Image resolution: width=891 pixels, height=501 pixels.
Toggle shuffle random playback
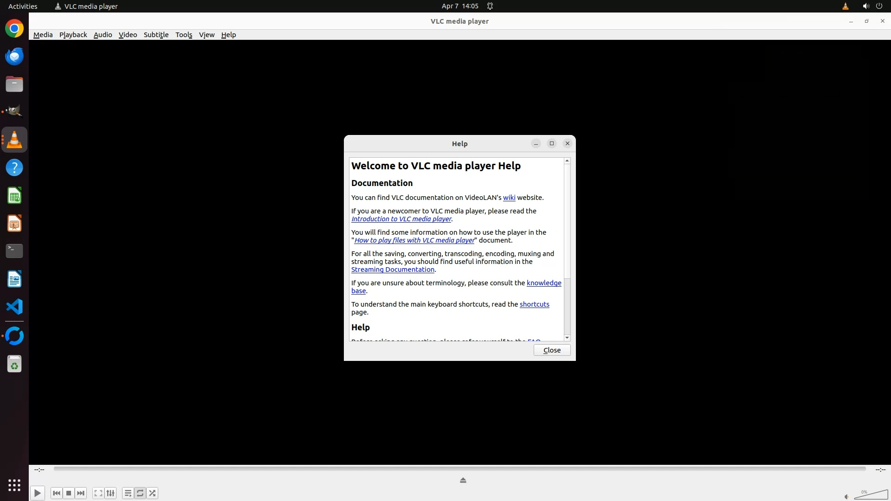[153, 493]
